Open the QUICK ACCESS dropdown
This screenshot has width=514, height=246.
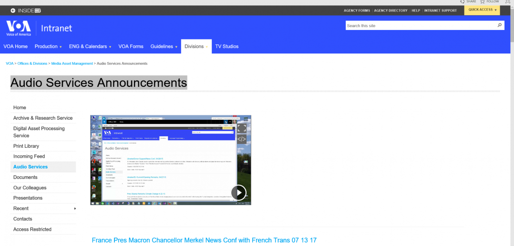click(482, 10)
